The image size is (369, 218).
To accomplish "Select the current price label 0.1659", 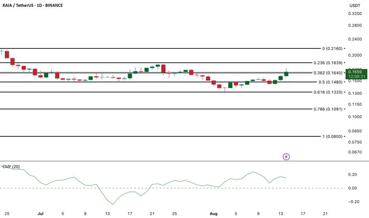I will point(355,72).
